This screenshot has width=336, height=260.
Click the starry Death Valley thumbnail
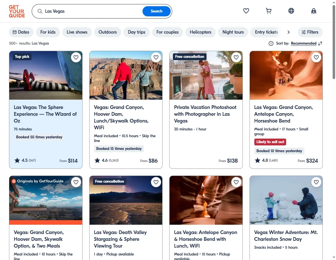pos(126,200)
